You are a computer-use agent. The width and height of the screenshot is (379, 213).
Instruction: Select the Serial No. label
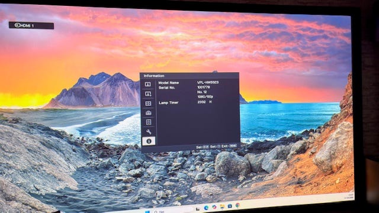click(166, 88)
